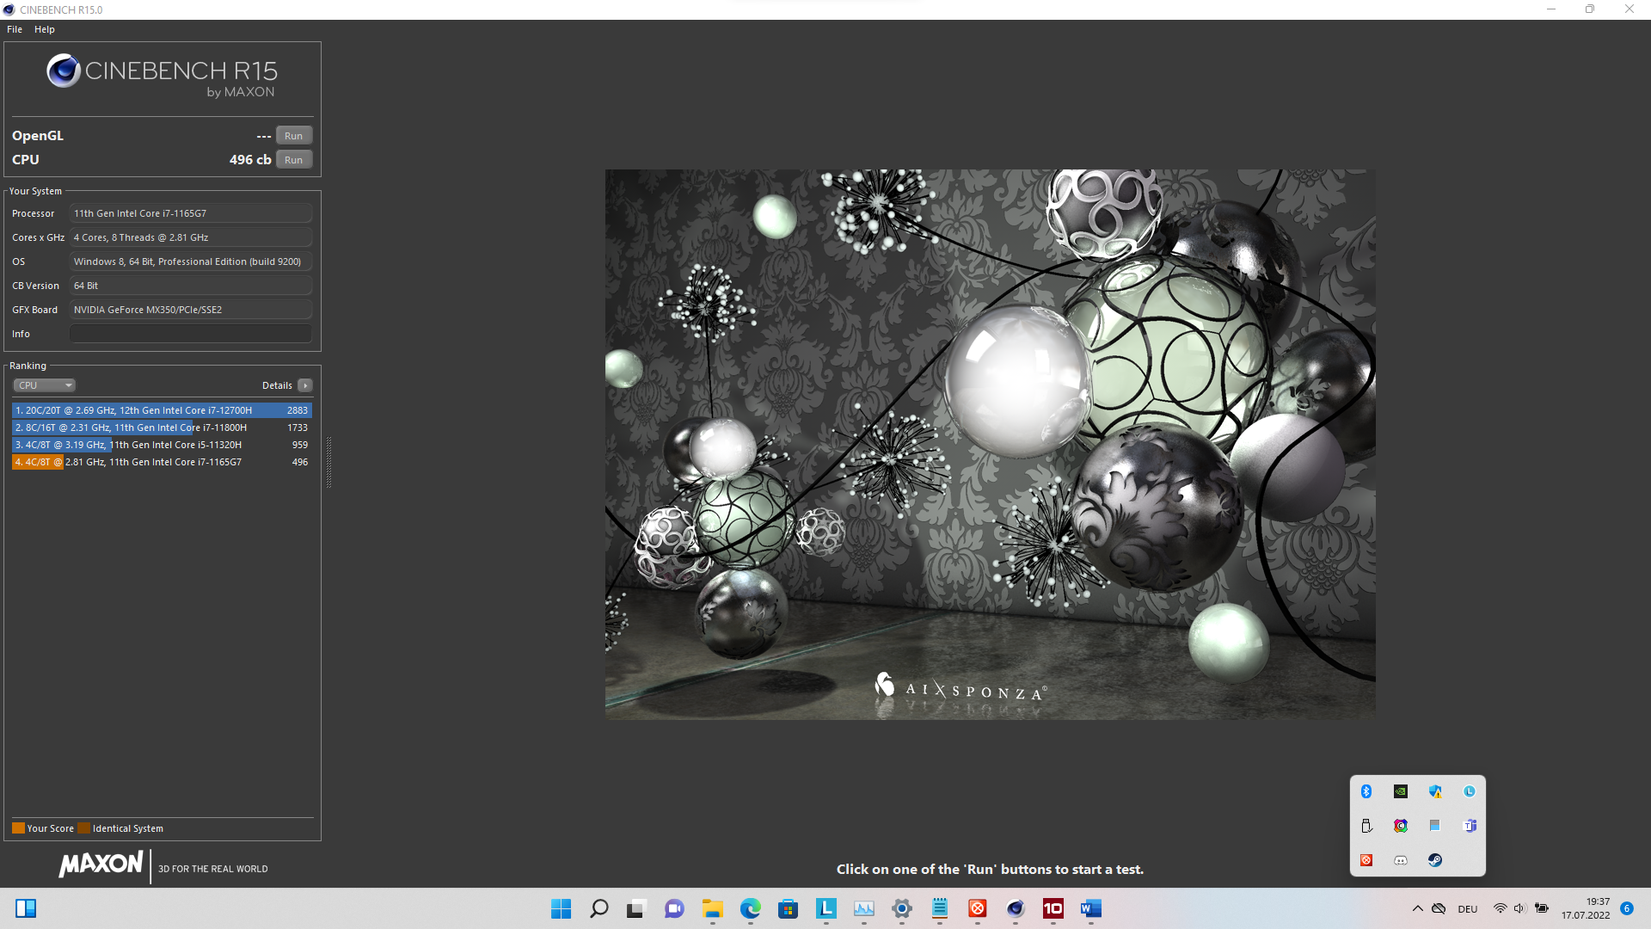
Task: Switch to Cinebench in the taskbar
Action: [x=1015, y=908]
